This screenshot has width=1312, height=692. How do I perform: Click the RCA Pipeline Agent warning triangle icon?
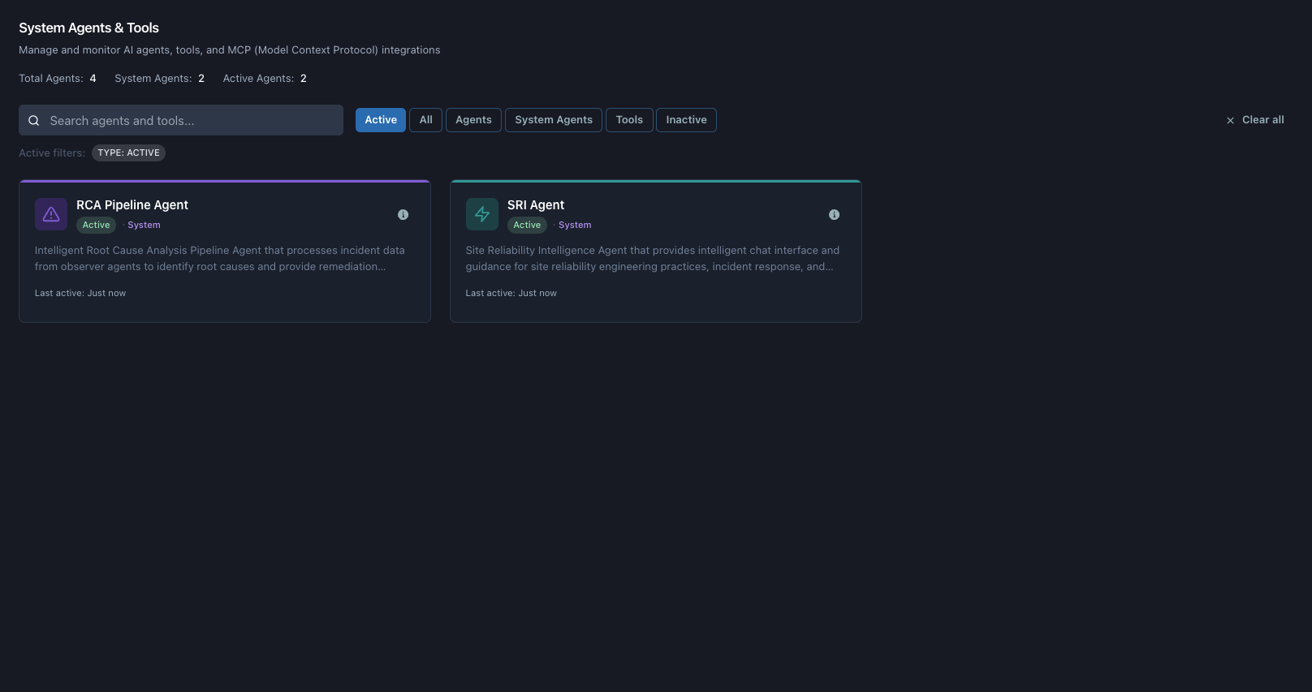click(51, 214)
